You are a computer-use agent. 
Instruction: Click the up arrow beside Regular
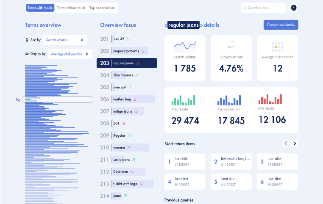[129, 135]
